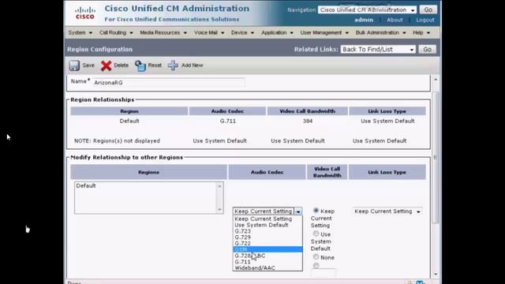The height and width of the screenshot is (284, 505).
Task: Open the User Management menu
Action: click(x=324, y=32)
